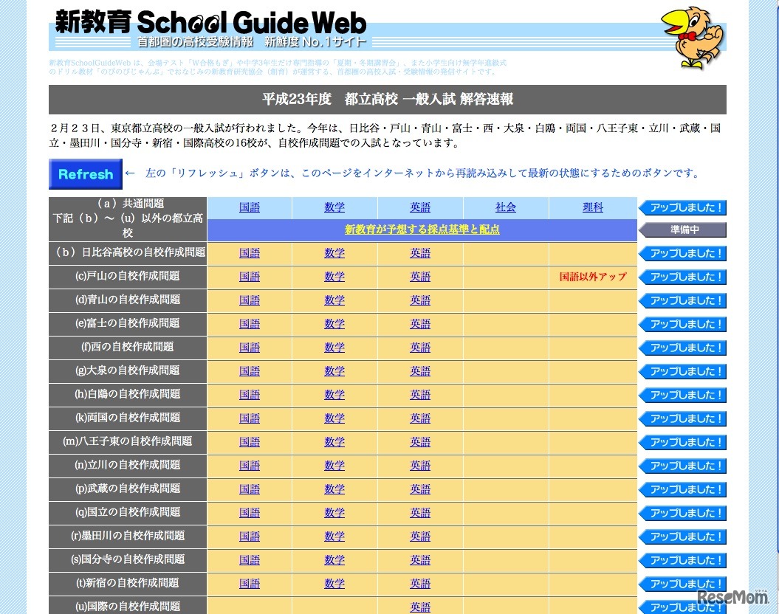Open 数学 answers for 西

point(334,348)
